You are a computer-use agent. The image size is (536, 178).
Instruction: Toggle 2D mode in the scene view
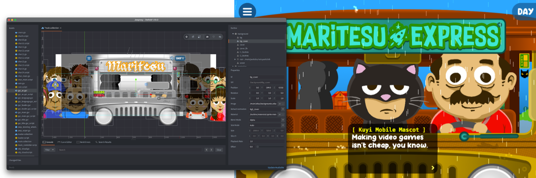[x=207, y=36]
